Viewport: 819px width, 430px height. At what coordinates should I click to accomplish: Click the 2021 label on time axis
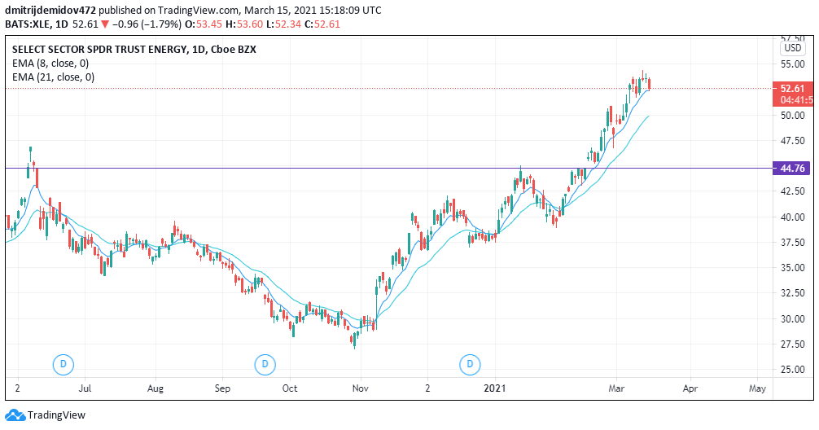point(495,388)
